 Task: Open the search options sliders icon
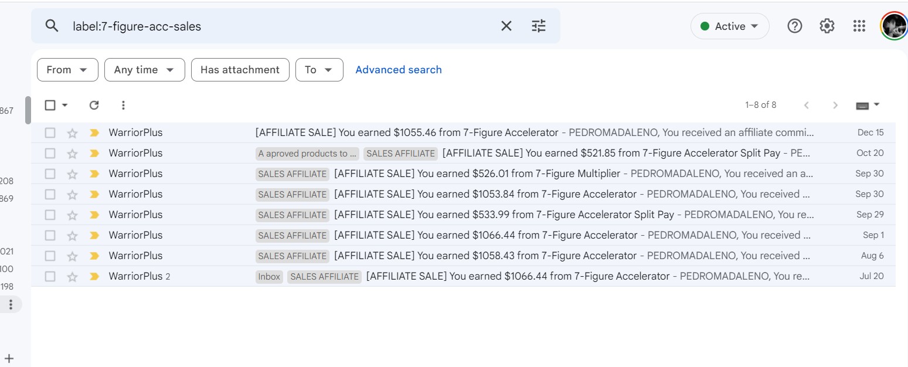pos(539,26)
